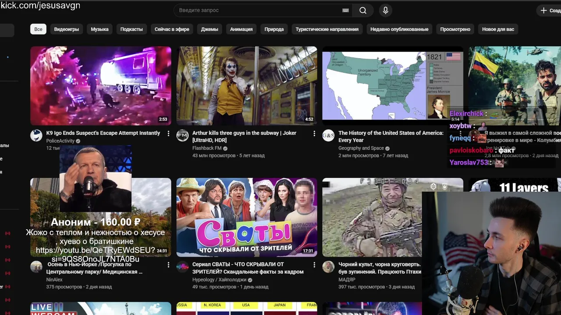The height and width of the screenshot is (315, 561).
Task: Open the PoliceActivity channel name link
Action: pyautogui.click(x=60, y=141)
